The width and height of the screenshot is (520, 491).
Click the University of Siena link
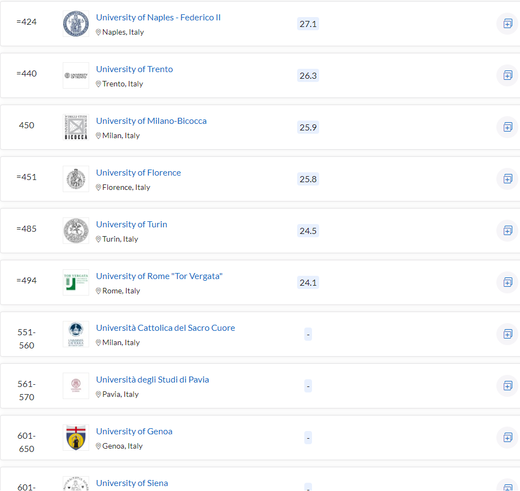(x=132, y=483)
